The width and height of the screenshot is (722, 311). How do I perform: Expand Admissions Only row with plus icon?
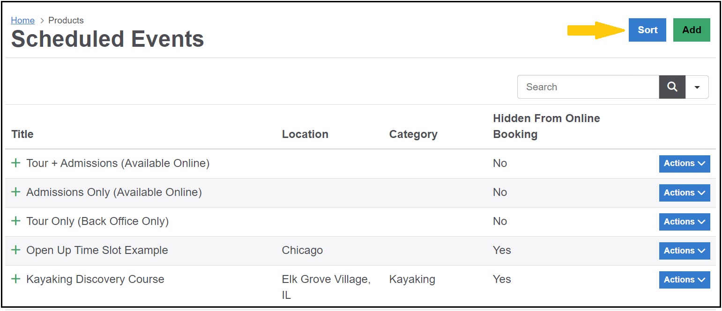[x=16, y=192]
